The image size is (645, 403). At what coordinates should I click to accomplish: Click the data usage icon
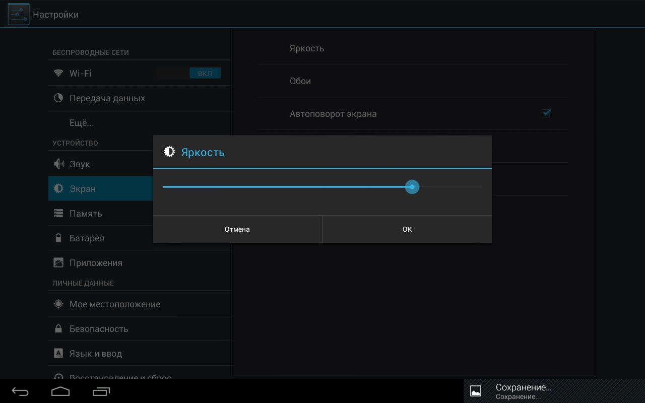58,98
